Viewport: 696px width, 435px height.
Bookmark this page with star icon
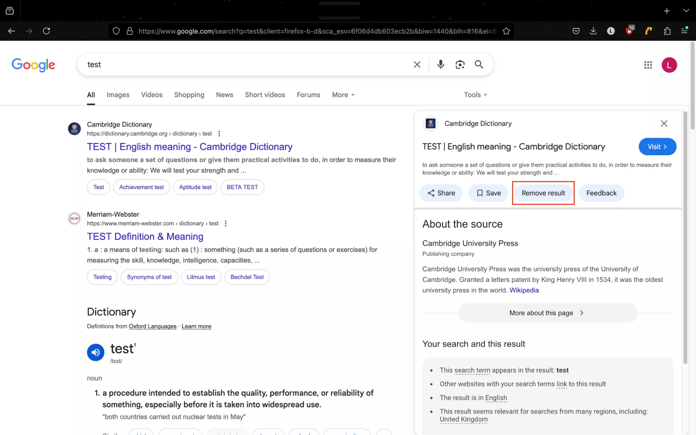click(x=506, y=31)
